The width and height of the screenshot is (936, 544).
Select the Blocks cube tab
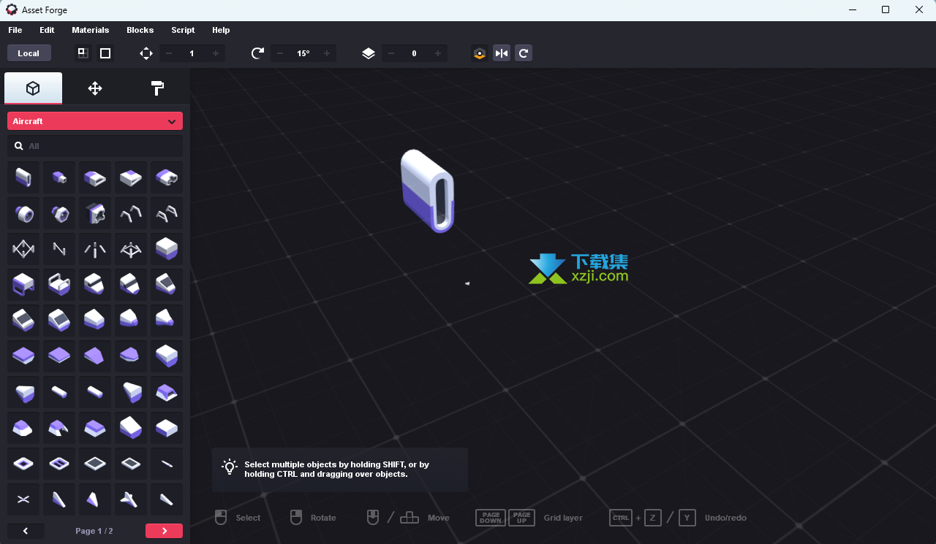[33, 88]
